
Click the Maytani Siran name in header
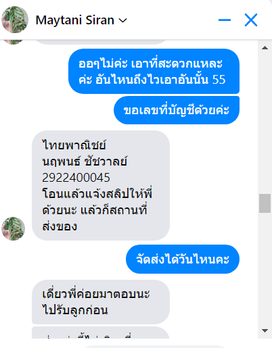[x=75, y=20]
